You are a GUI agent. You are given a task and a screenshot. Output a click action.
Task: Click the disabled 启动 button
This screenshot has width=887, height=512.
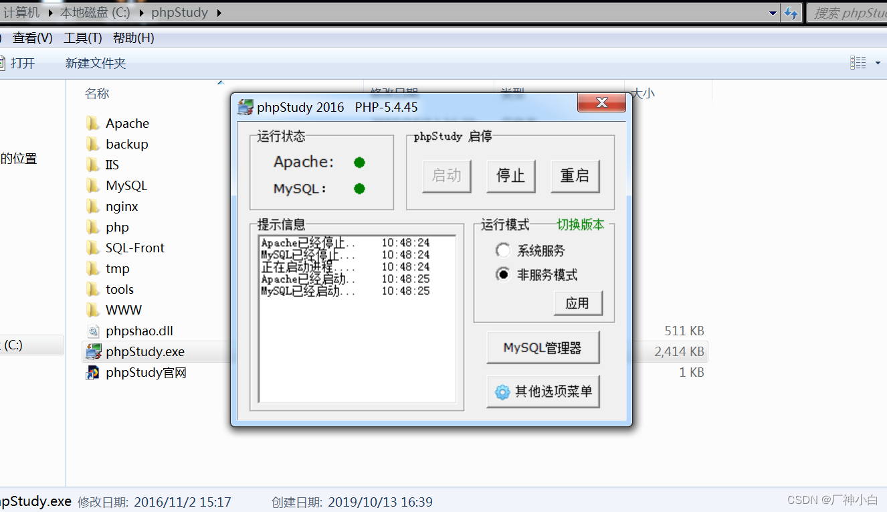(447, 176)
